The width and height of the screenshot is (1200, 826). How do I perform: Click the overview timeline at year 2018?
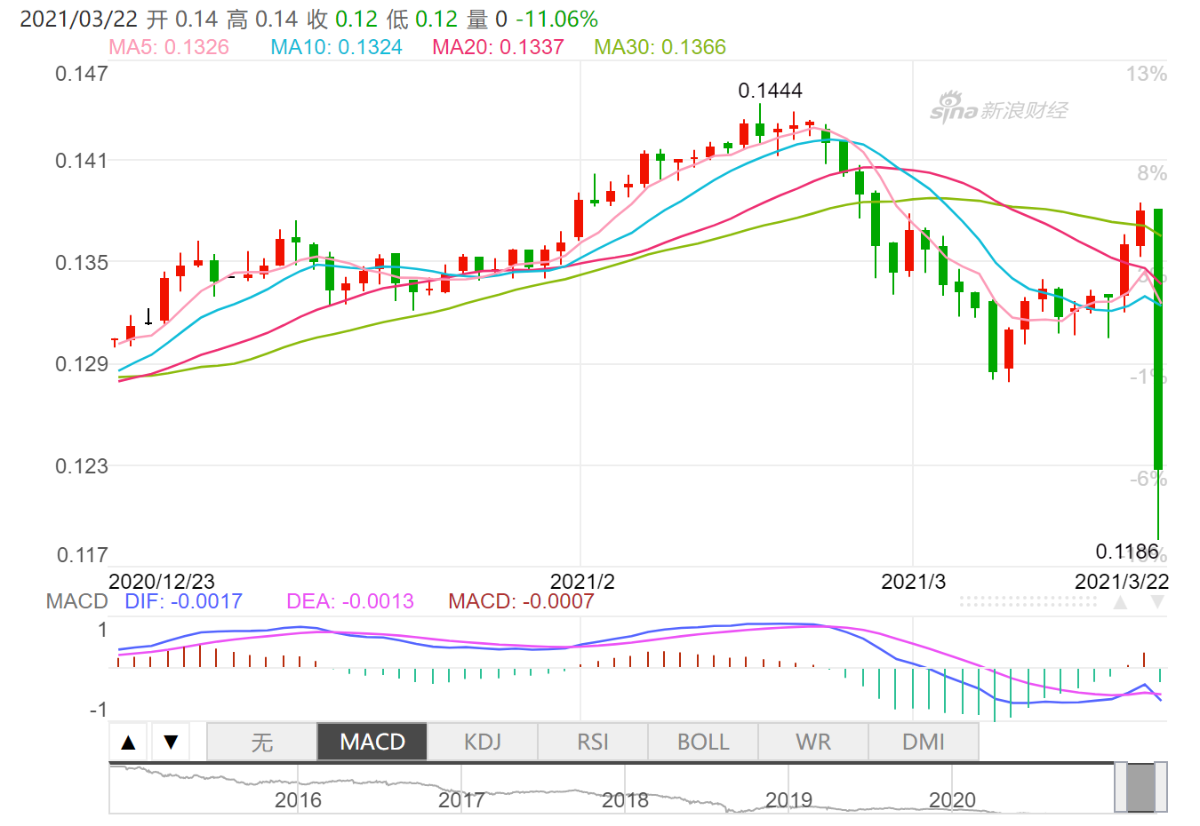pyautogui.click(x=625, y=800)
